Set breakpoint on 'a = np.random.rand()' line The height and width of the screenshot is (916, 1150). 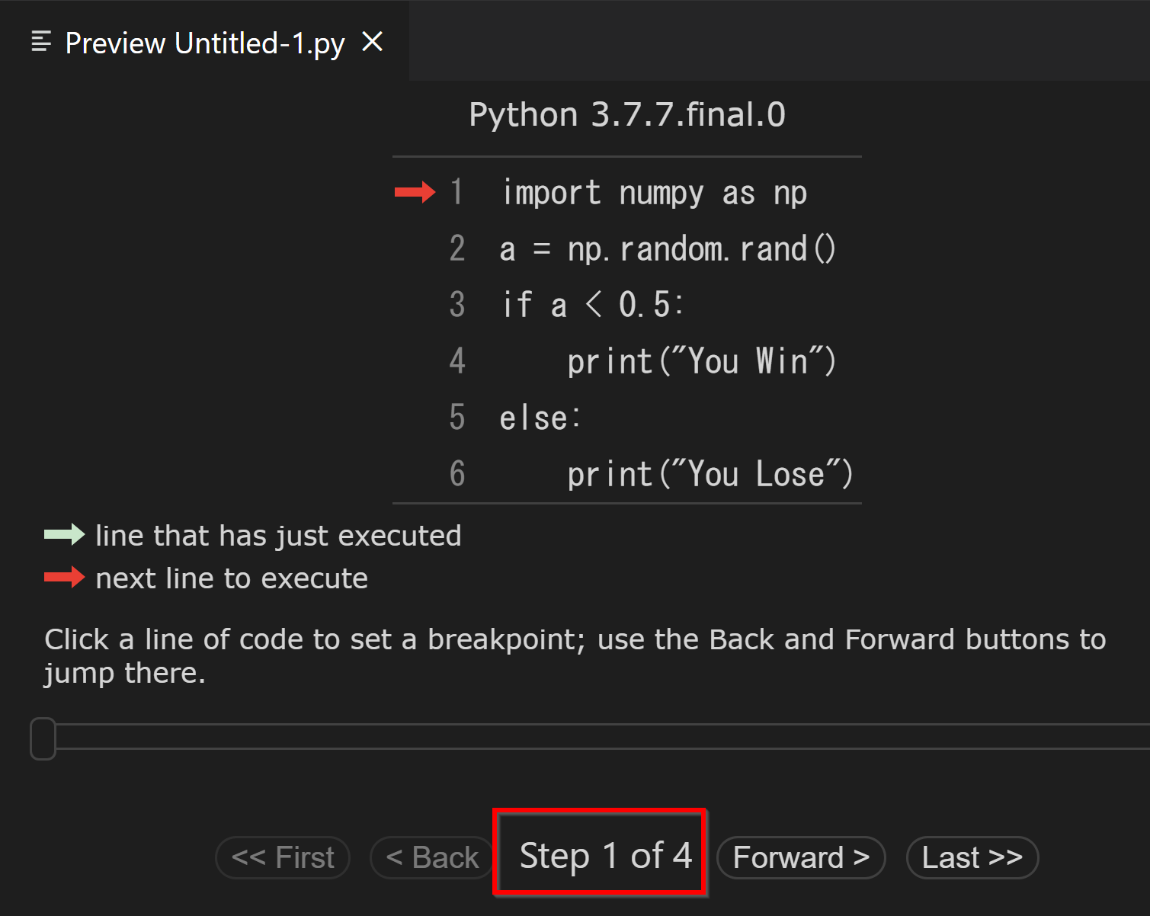pyautogui.click(x=667, y=249)
